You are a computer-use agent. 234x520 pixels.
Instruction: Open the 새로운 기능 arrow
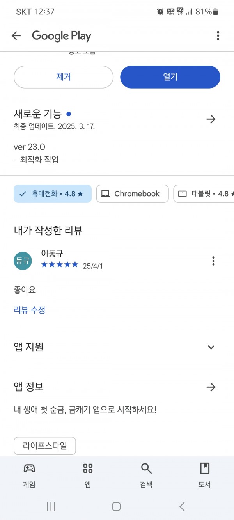pos(211,119)
